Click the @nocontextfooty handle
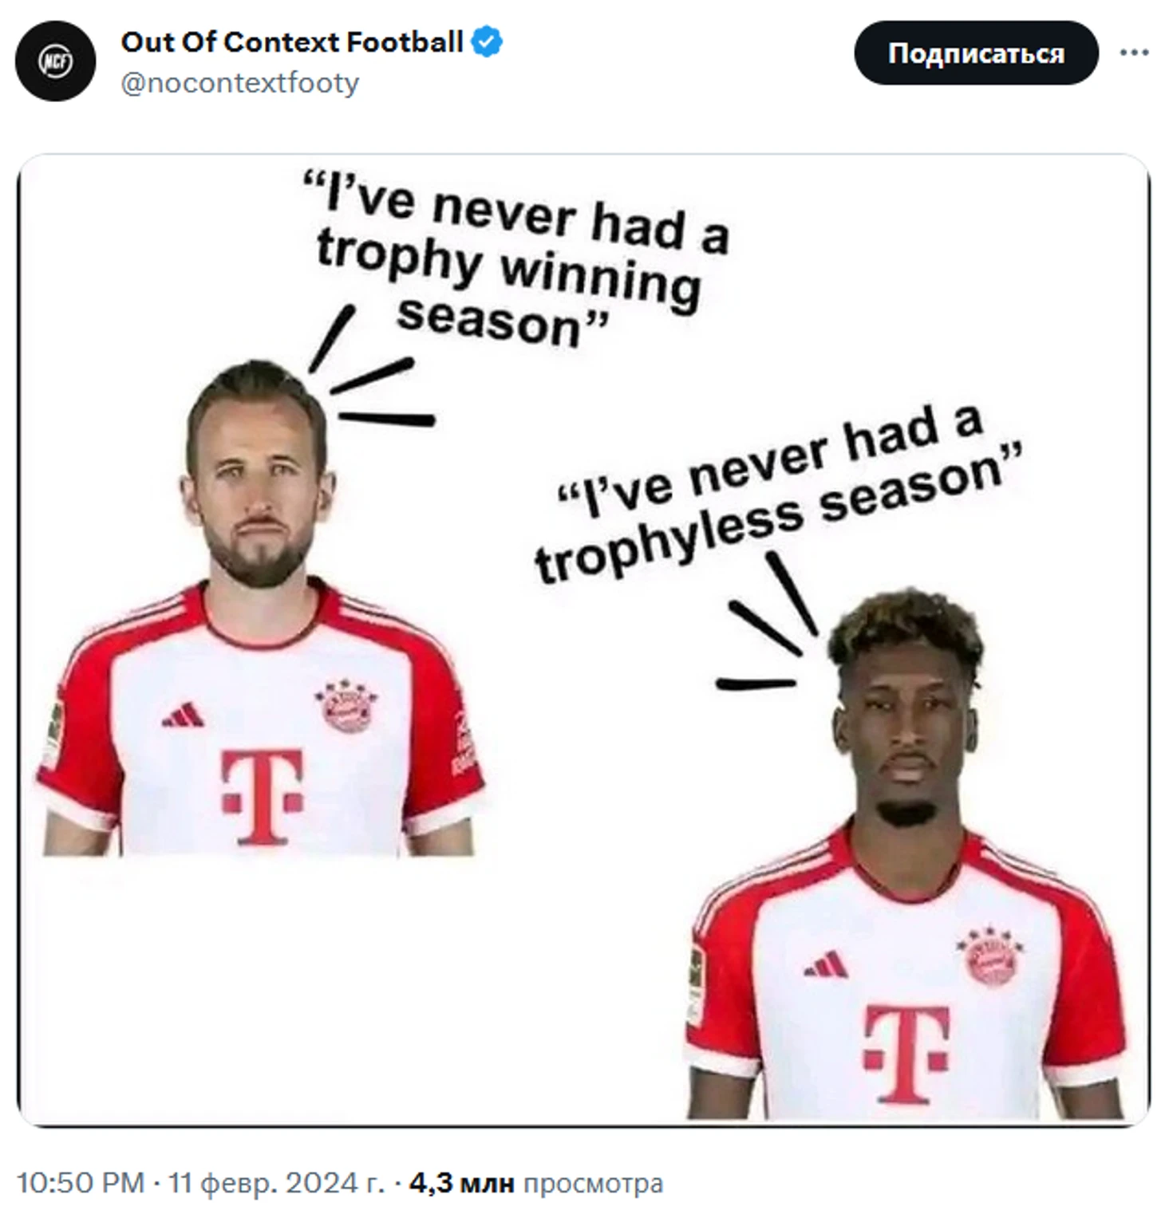The image size is (1165, 1214). click(x=239, y=83)
